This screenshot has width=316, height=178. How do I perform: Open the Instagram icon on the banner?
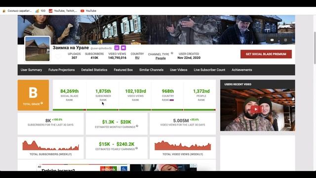click(x=285, y=40)
